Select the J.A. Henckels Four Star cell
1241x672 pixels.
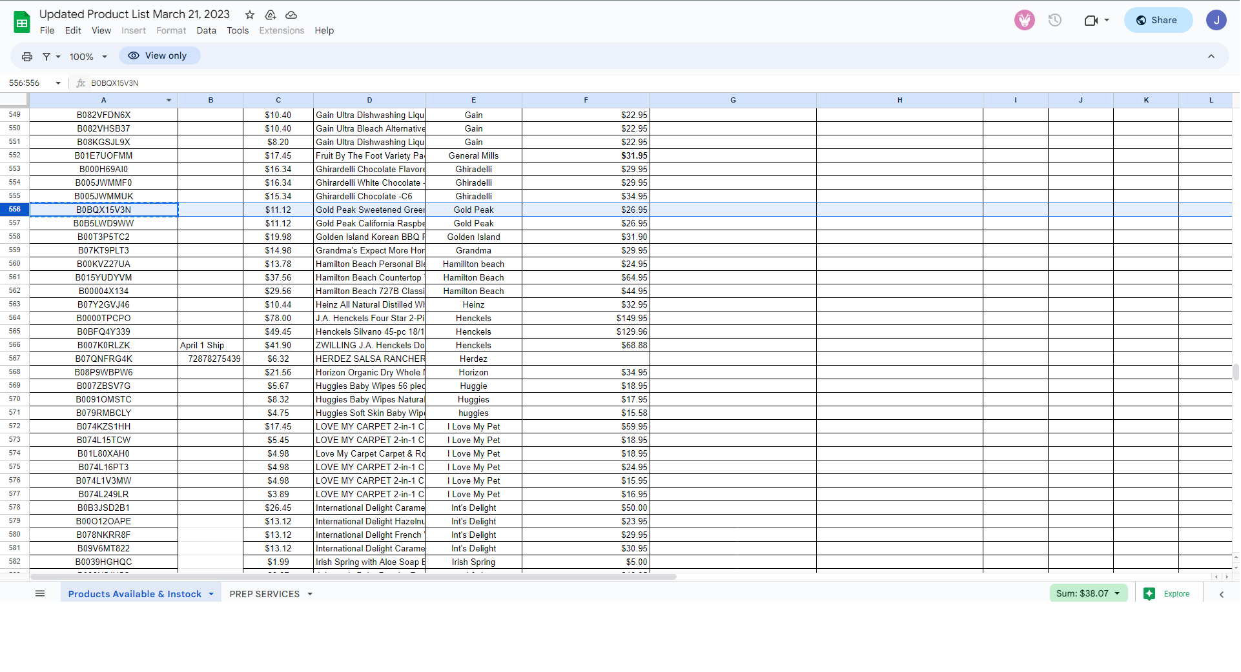pos(369,319)
